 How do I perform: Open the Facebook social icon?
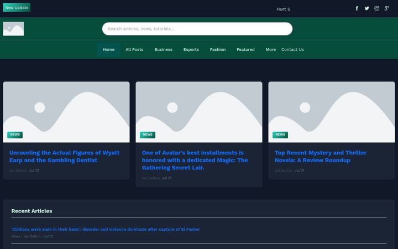[x=357, y=8]
